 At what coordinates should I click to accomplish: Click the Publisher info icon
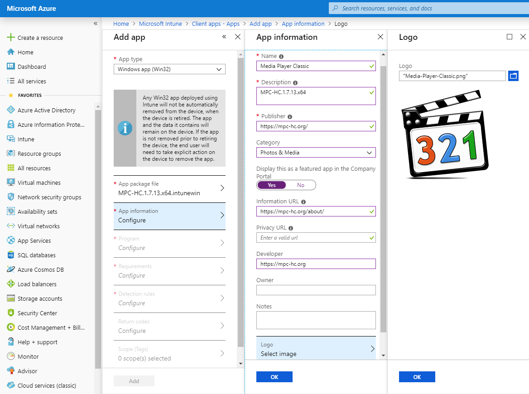coord(290,116)
